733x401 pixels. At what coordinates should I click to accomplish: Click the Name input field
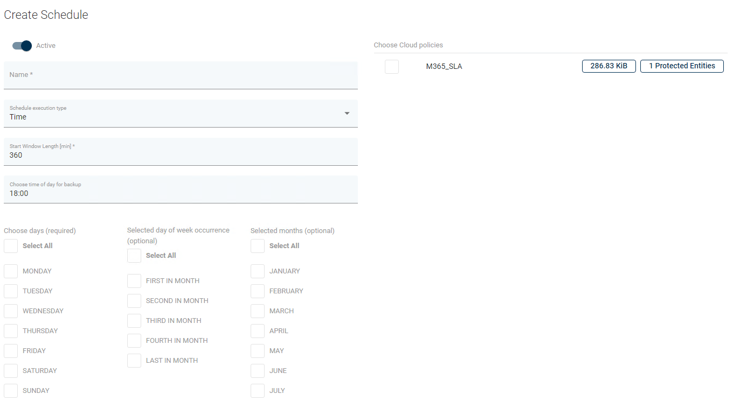tap(181, 75)
